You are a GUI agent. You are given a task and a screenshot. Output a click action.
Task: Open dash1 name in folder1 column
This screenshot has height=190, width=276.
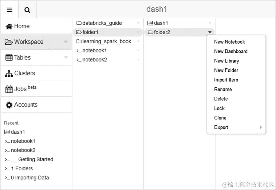point(161,23)
